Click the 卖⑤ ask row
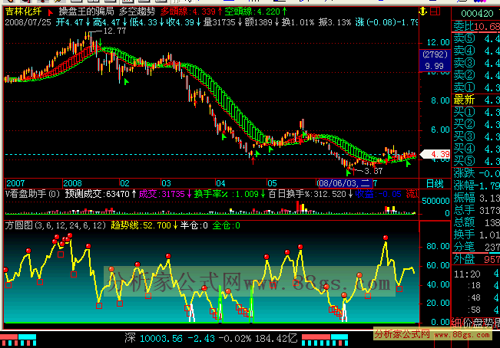Image resolution: width=500 pixels, height=348 pixels. click(x=476, y=38)
